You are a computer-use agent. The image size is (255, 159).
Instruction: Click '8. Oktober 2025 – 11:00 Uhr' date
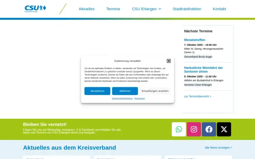tap(200, 77)
